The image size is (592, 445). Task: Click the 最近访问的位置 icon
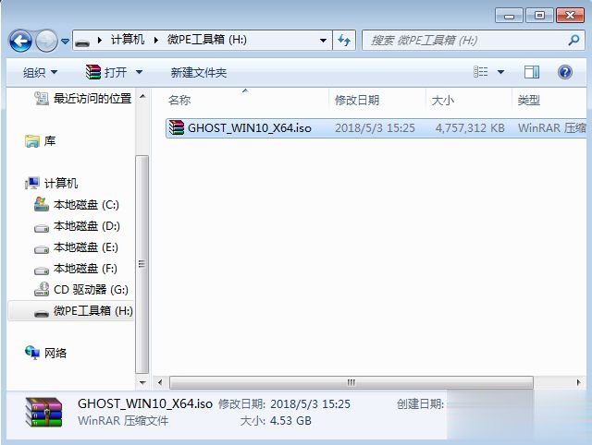click(42, 99)
